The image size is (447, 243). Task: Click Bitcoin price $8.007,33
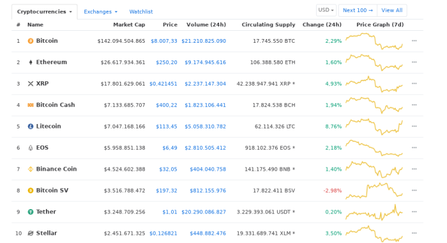(x=164, y=41)
